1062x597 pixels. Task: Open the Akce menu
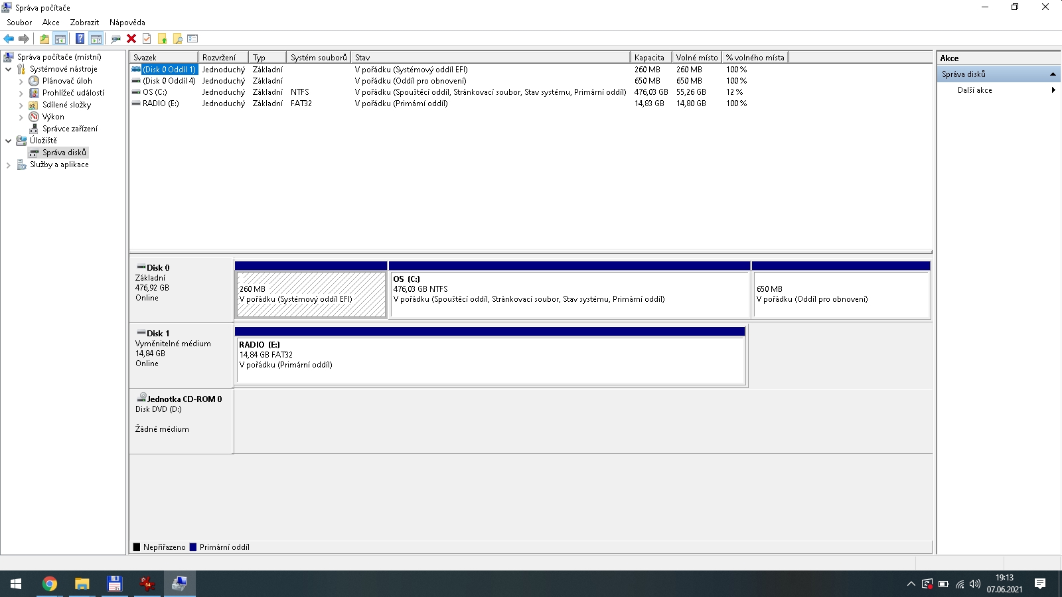[x=51, y=22]
